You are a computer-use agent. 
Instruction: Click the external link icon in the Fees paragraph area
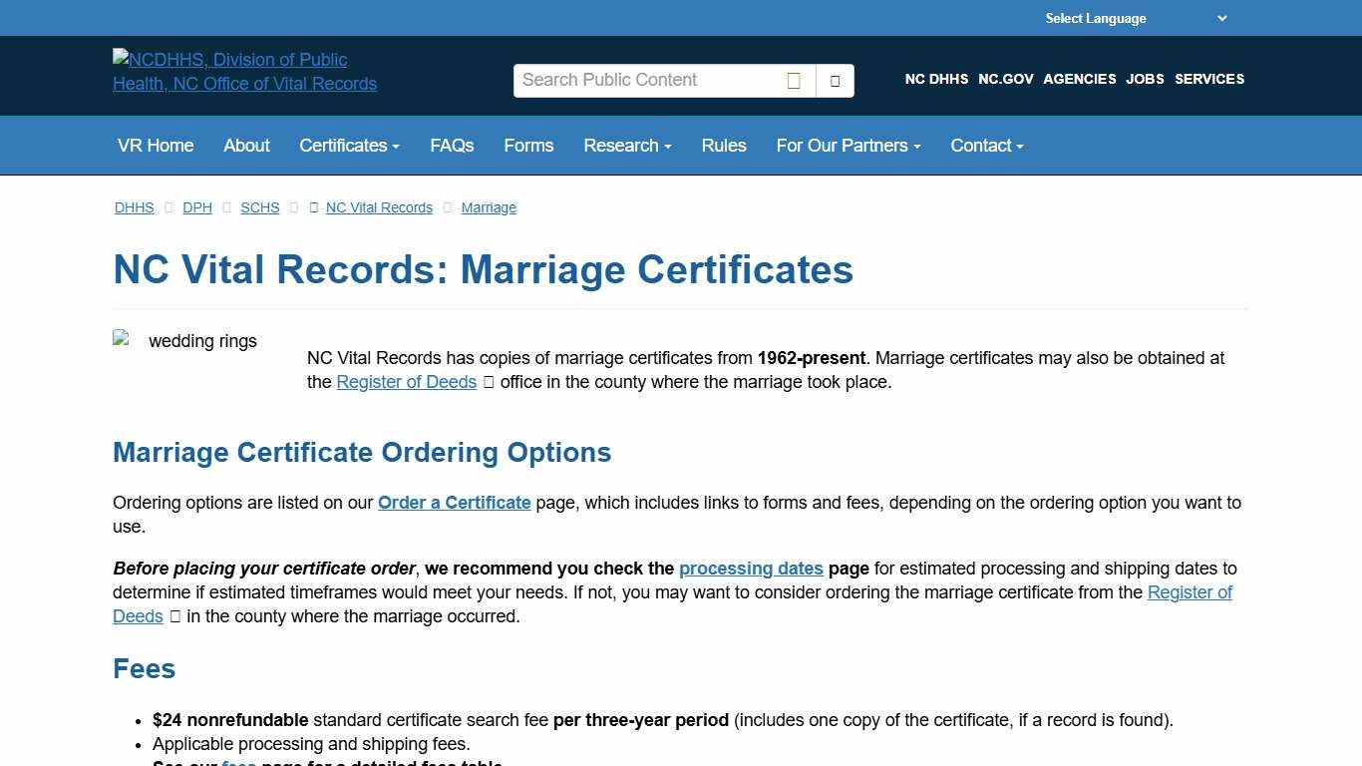(174, 616)
